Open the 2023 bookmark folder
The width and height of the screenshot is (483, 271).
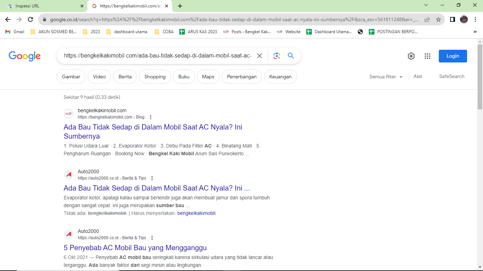pos(91,32)
